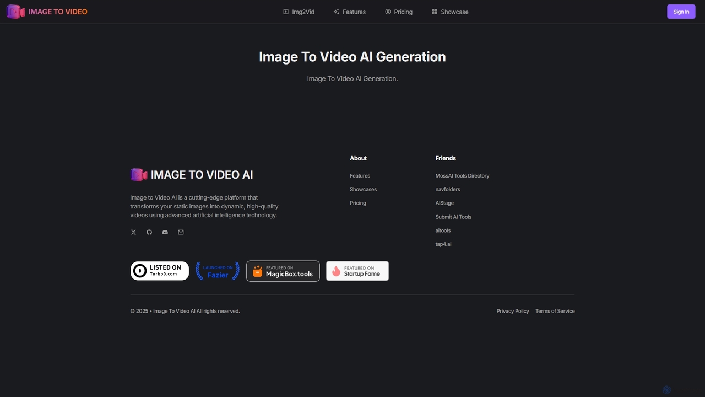
Task: Open Pricing in the top navigation
Action: point(399,12)
